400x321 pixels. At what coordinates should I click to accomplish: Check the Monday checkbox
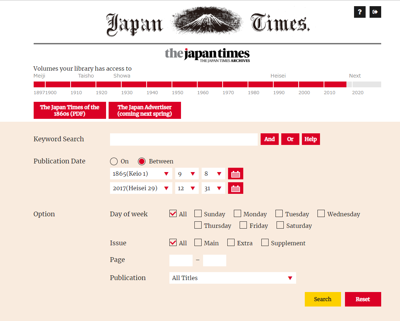coord(237,213)
